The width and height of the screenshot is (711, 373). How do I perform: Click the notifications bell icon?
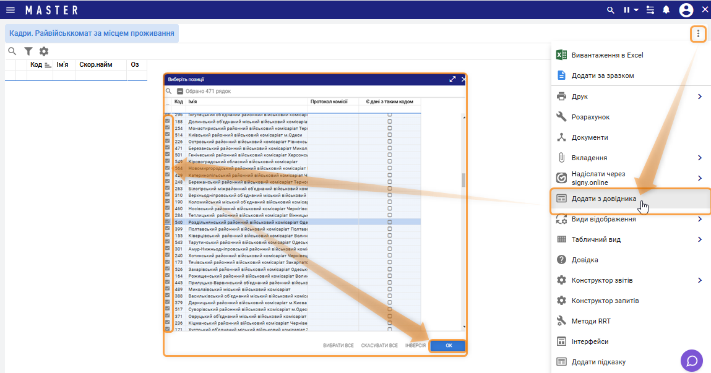666,10
